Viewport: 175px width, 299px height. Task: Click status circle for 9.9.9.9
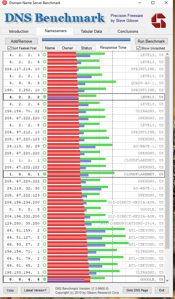(x=45, y=83)
